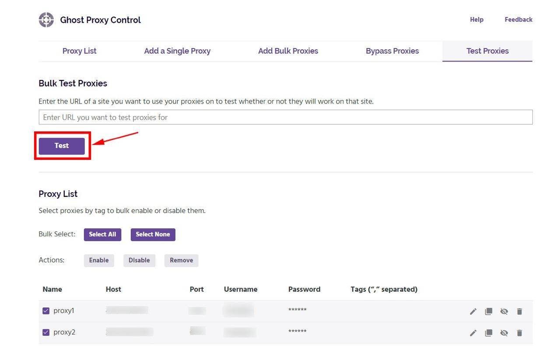Click proxy2 masked password value
This screenshot has height=362, width=560.
297,331
